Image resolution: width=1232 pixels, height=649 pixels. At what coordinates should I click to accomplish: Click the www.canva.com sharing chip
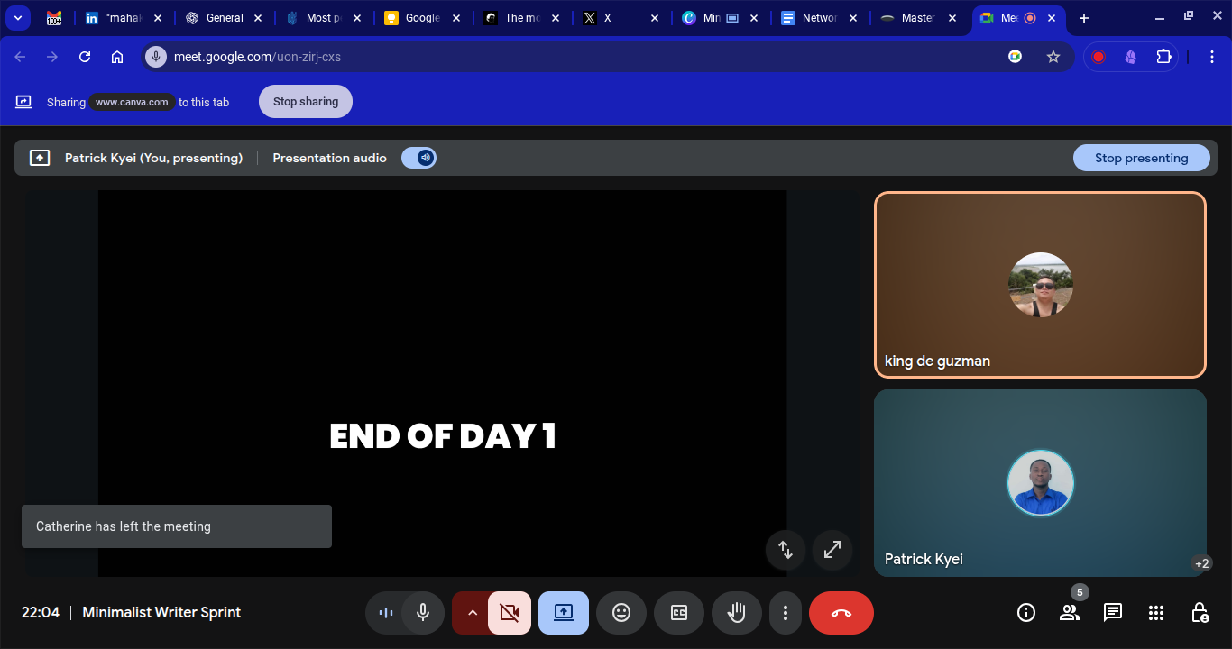click(x=132, y=102)
